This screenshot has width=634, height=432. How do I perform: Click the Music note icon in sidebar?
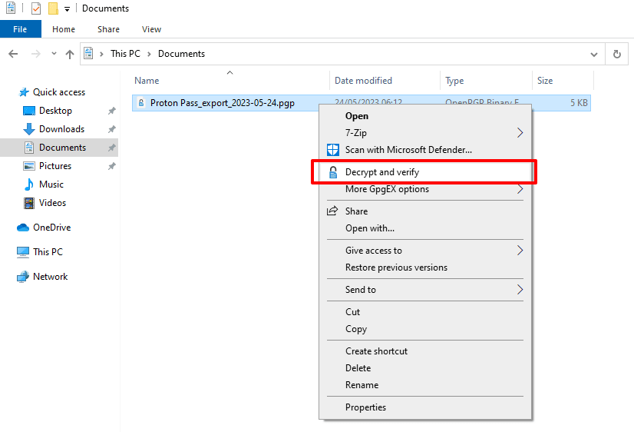(x=29, y=184)
